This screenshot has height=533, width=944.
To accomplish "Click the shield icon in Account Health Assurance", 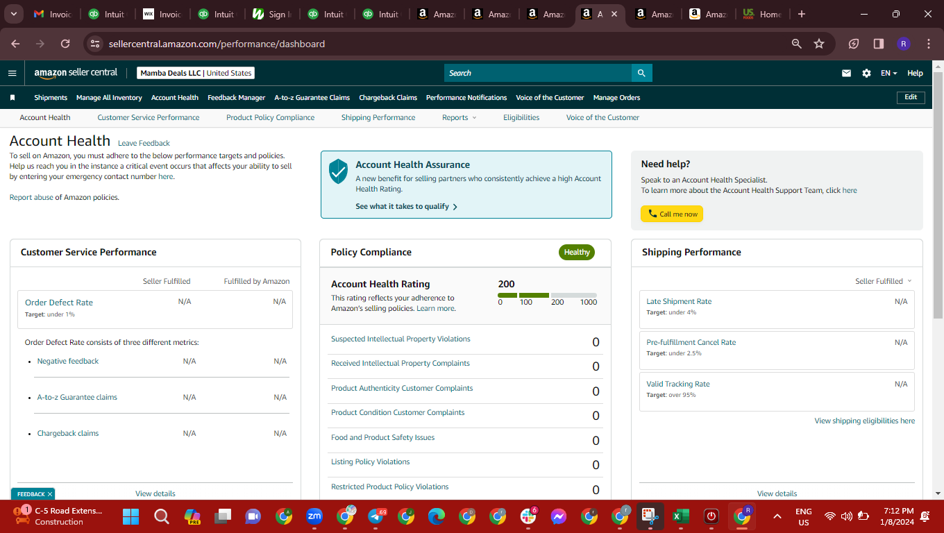I will [338, 171].
